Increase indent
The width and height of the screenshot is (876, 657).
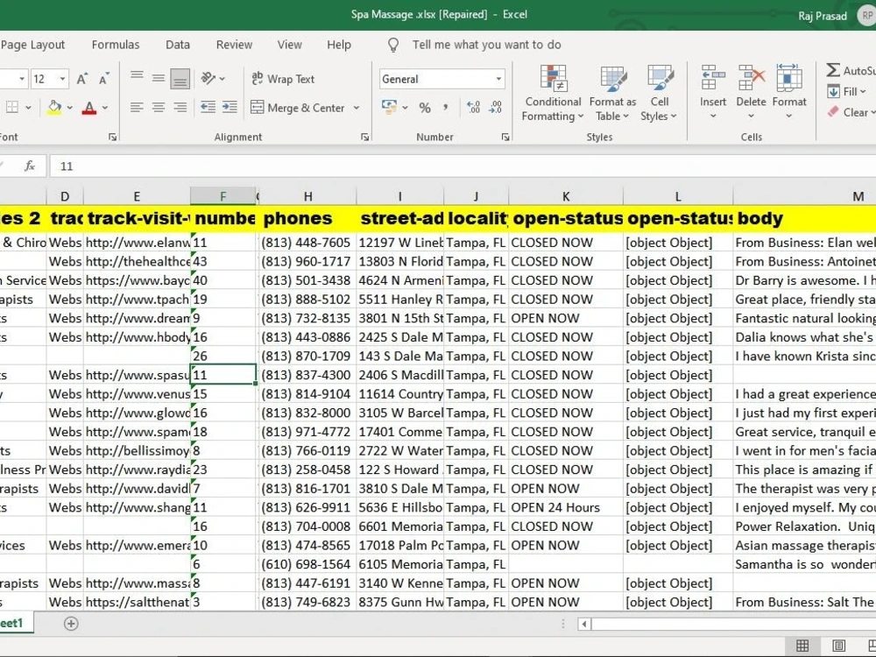(230, 107)
